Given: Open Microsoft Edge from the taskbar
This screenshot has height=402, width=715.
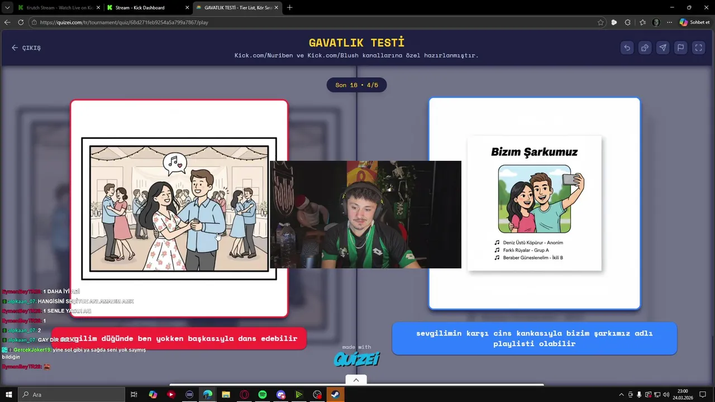Looking at the screenshot, I should click(208, 395).
